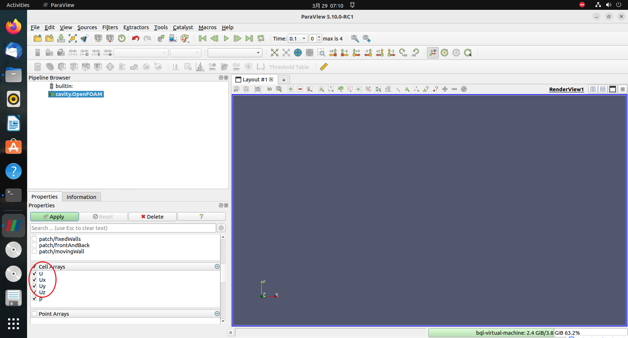Increment the time step spinner
The width and height of the screenshot is (628, 338).
pyautogui.click(x=319, y=37)
